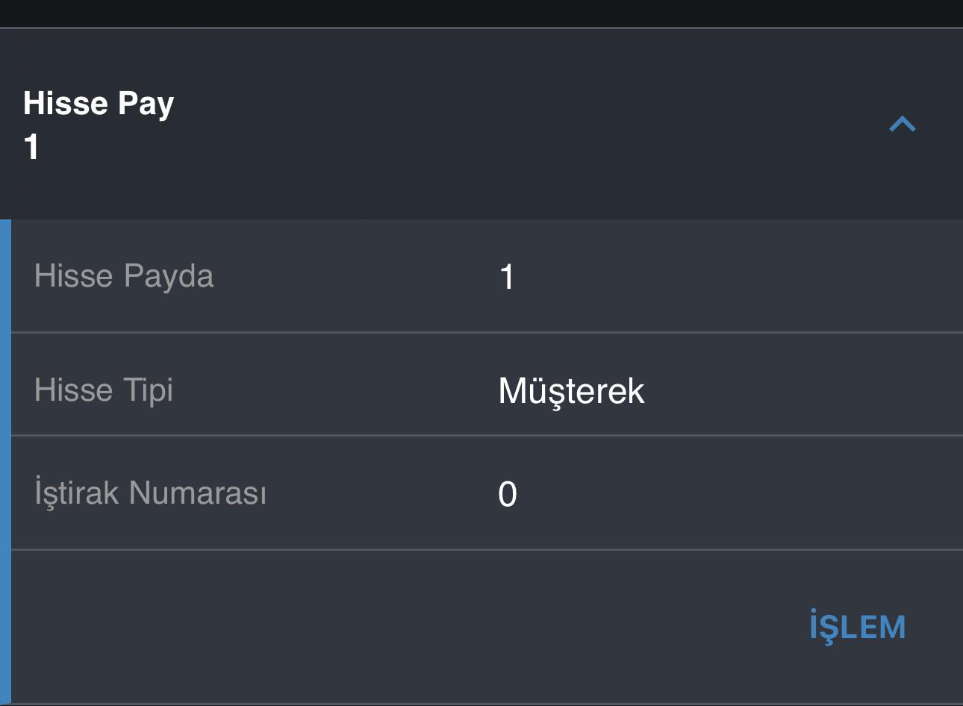The image size is (963, 706).
Task: Select the bold 1 under Hisse Pay
Action: coord(31,146)
